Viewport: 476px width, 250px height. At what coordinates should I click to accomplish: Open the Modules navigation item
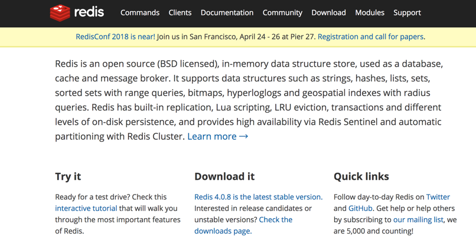click(x=370, y=12)
